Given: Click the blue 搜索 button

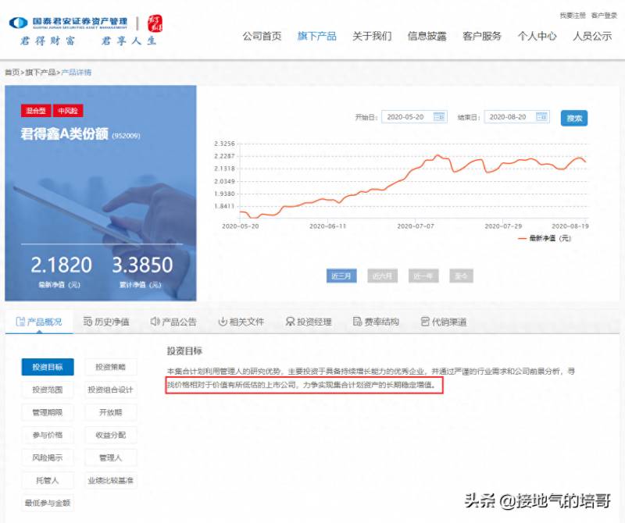Looking at the screenshot, I should [574, 118].
